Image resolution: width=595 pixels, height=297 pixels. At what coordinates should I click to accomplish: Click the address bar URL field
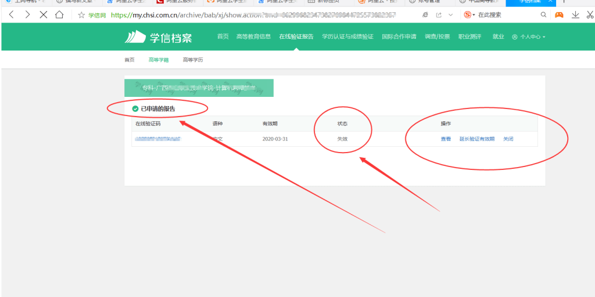point(253,15)
